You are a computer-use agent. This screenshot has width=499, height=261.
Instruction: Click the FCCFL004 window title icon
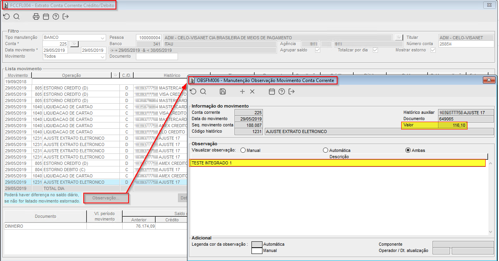[6, 5]
